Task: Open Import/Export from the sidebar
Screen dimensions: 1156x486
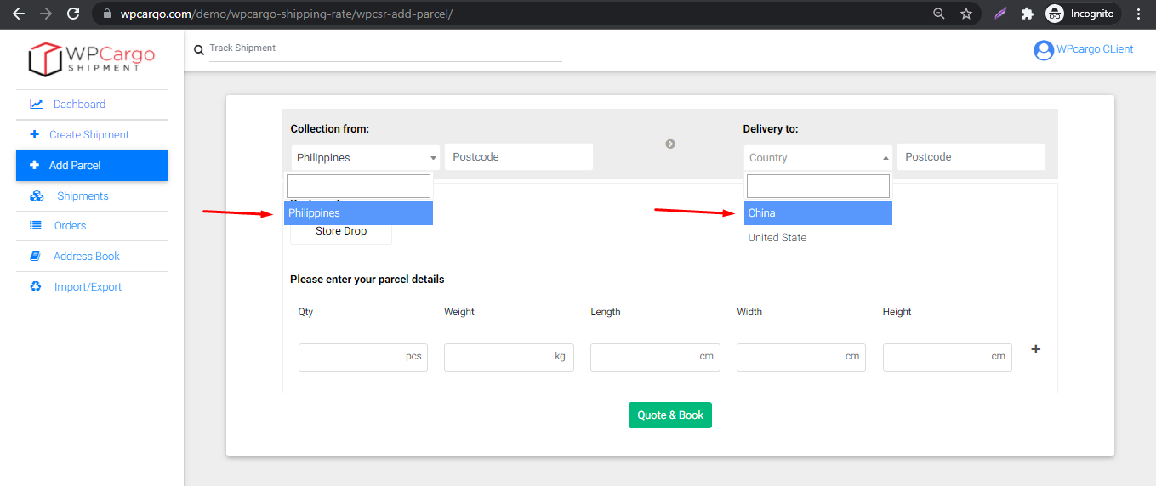Action: tap(88, 287)
